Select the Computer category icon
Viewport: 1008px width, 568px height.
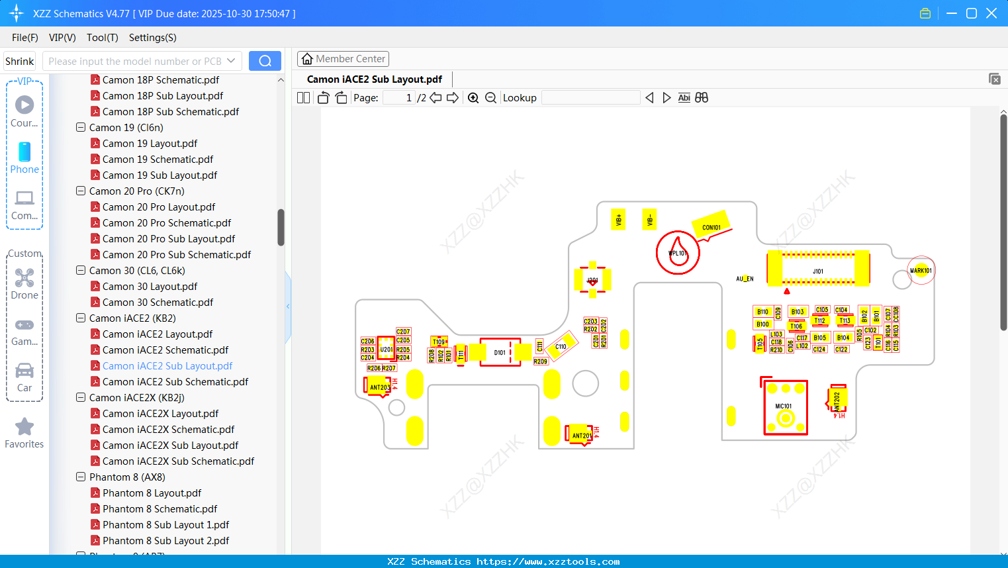24,205
